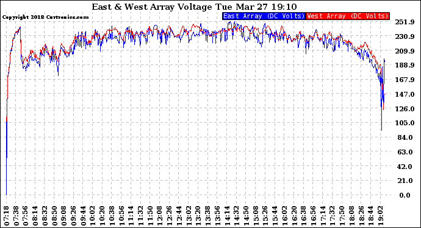Click the 18:44 time label
The height and width of the screenshot is (228, 421).
pos(370,216)
